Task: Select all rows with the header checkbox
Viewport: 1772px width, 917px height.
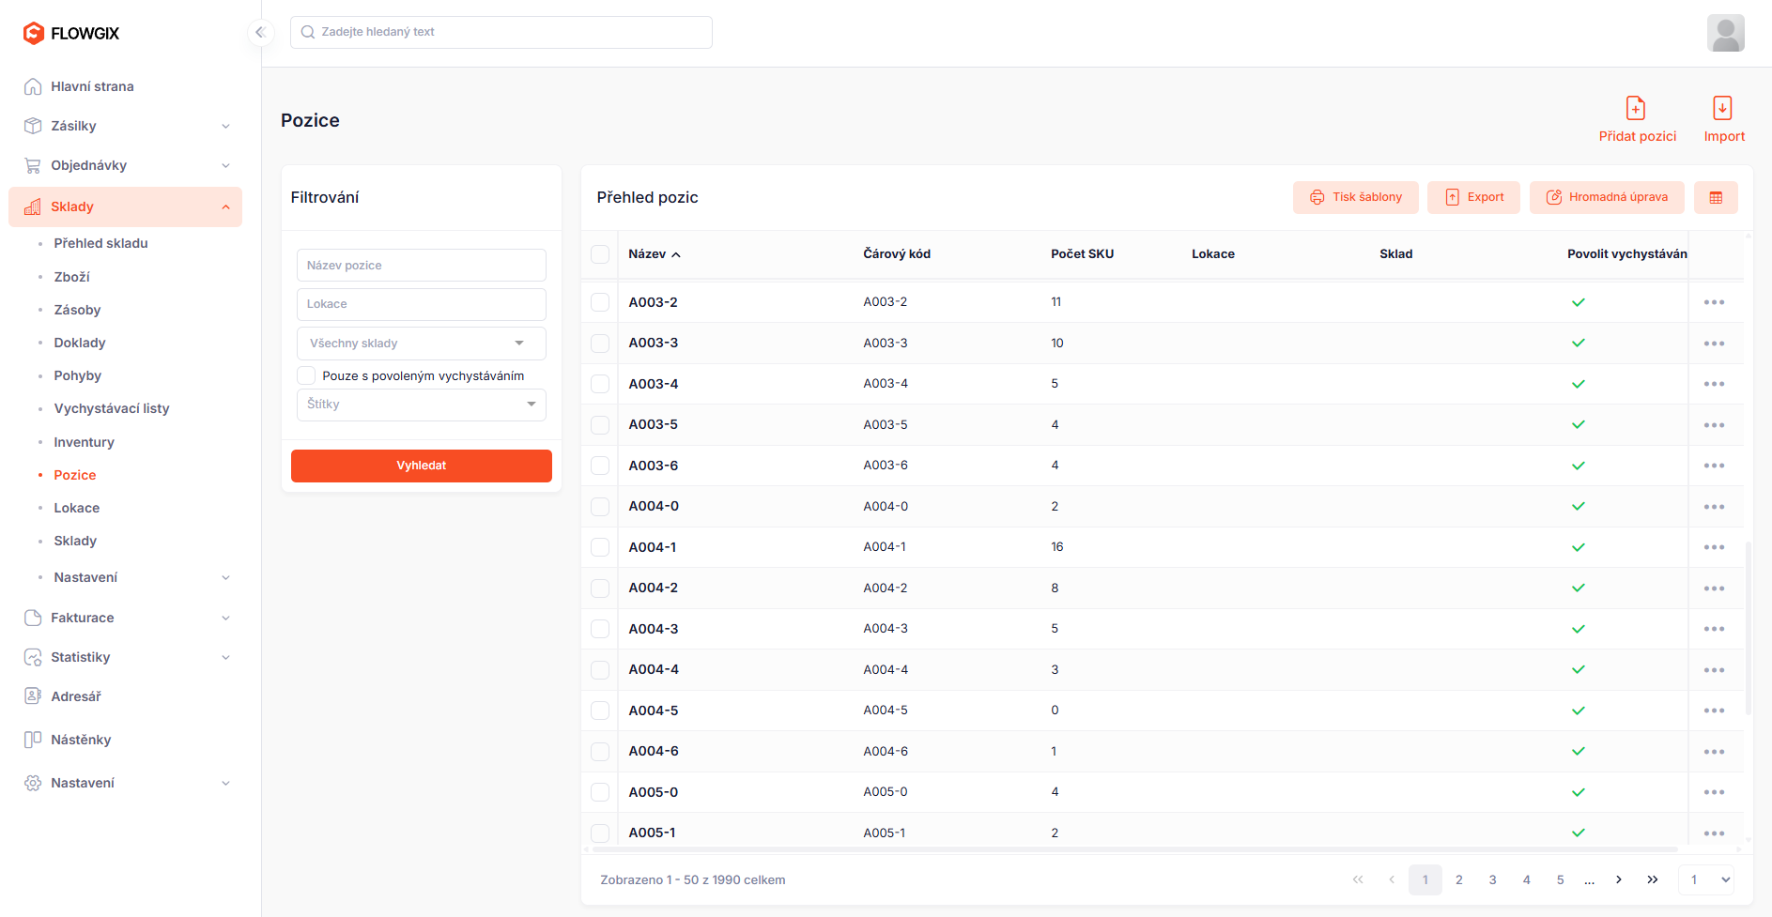Action: point(600,254)
